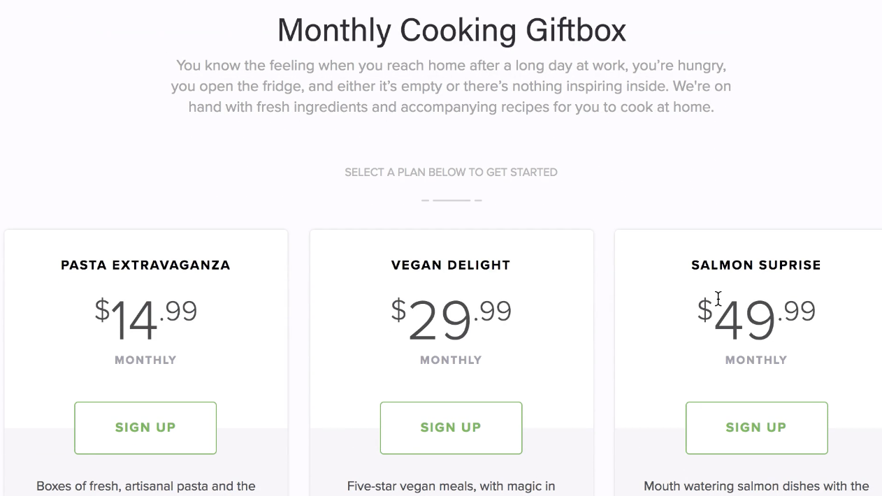The height and width of the screenshot is (496, 882).
Task: Click 'Select a plan below to get started' text
Action: [451, 172]
